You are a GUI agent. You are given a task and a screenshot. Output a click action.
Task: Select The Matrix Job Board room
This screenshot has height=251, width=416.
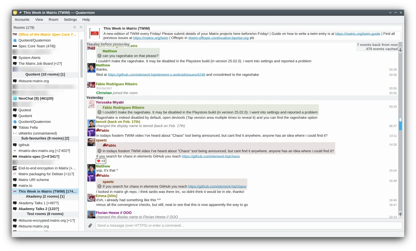45,64
